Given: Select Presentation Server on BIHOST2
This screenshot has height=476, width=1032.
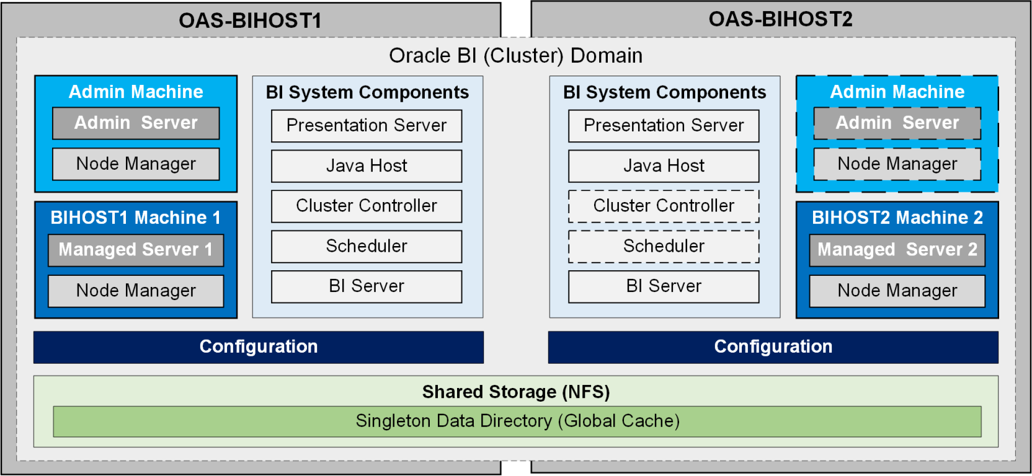Looking at the screenshot, I should click(664, 126).
